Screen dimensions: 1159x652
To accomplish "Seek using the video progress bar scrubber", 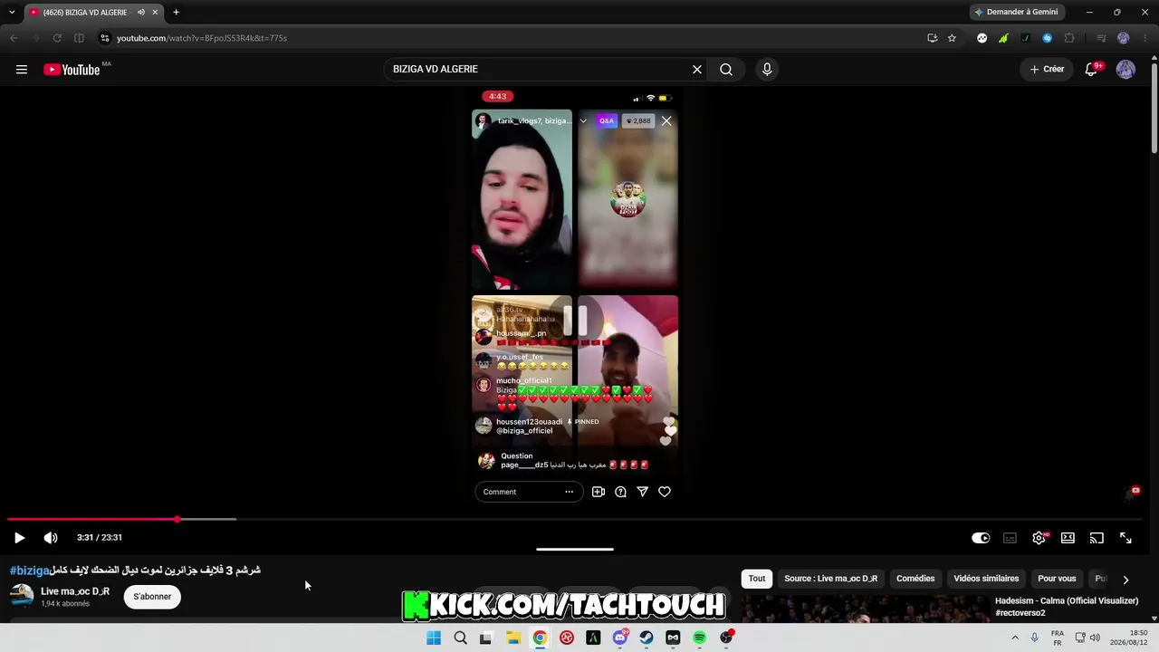I will tap(177, 519).
